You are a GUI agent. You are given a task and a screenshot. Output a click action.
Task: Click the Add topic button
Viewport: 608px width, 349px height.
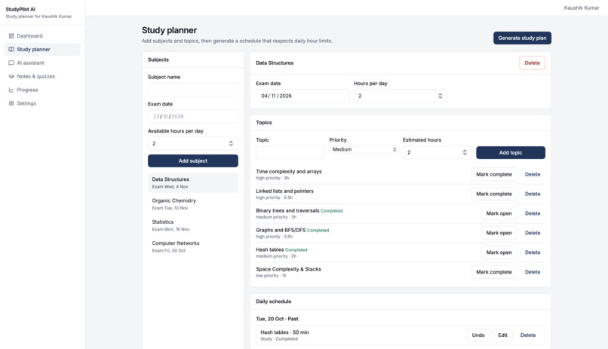[511, 152]
